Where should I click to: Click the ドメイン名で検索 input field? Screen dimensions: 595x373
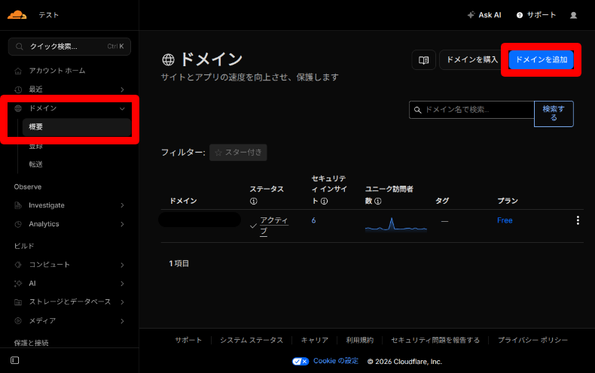click(471, 110)
